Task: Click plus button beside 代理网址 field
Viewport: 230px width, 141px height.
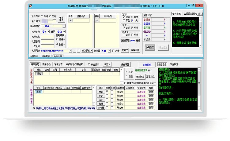Action: pyautogui.click(x=74, y=51)
